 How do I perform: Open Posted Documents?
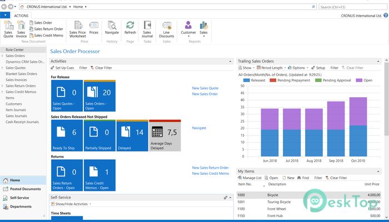[23, 189]
